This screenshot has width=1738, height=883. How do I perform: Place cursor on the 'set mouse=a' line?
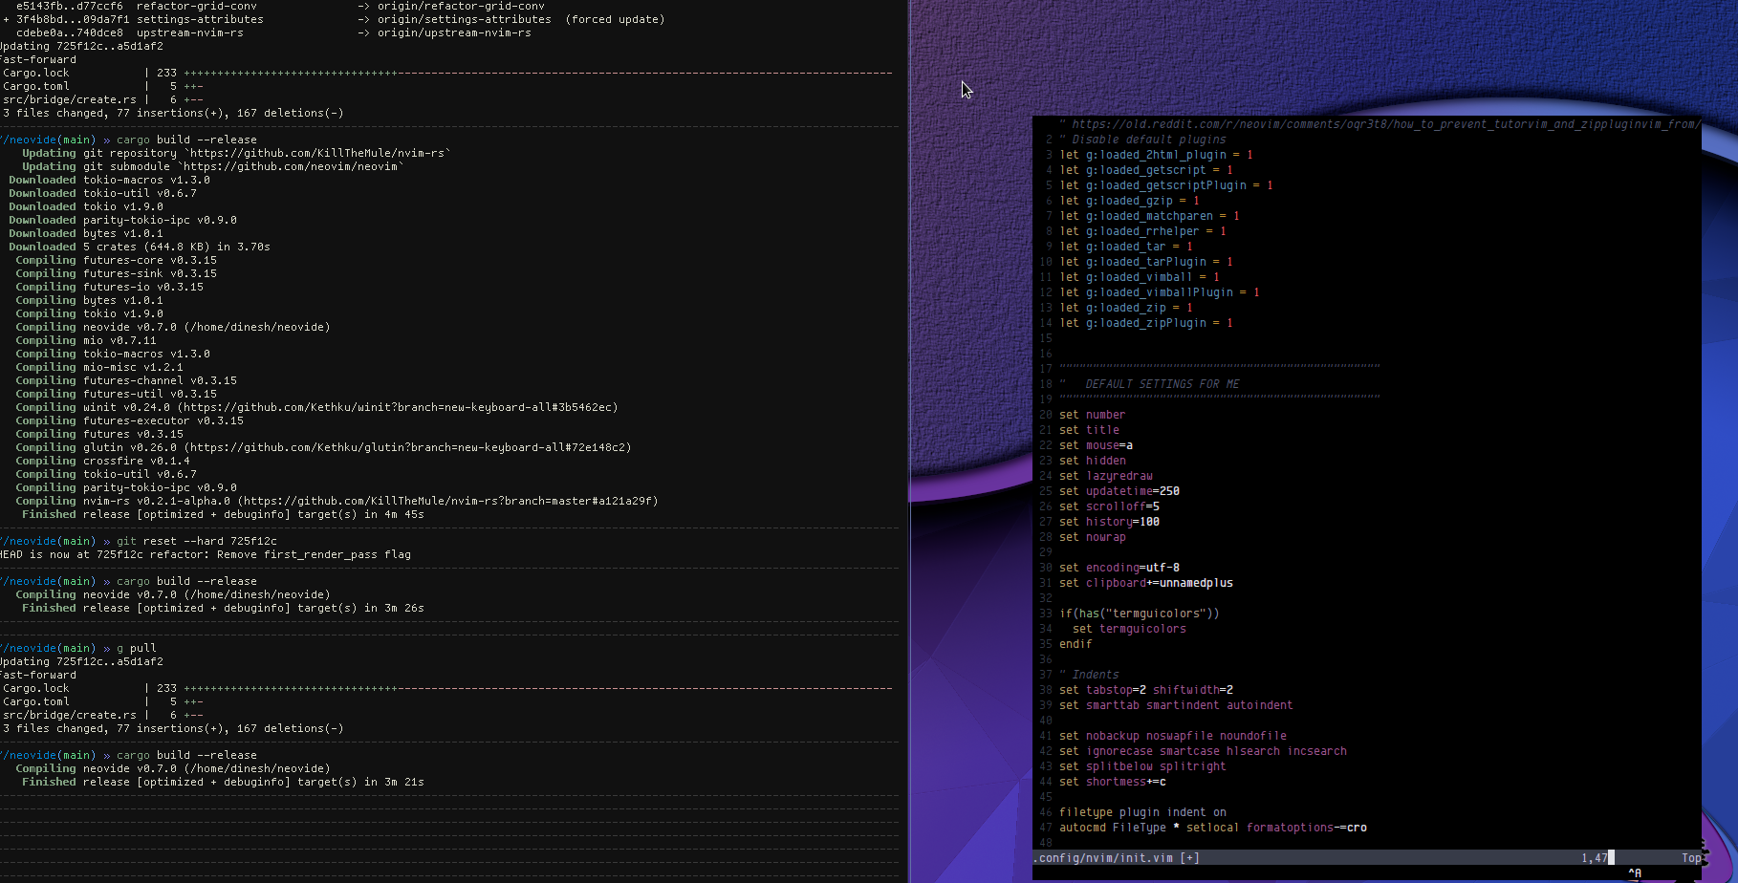pyautogui.click(x=1095, y=444)
